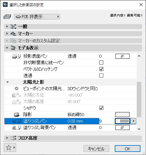Click the 投影表面ペン pen icon
146x155 pixels.
coord(16,56)
